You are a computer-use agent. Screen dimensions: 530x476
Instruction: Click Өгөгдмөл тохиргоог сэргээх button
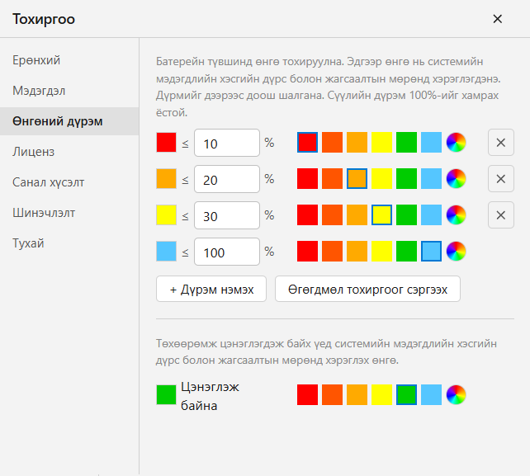click(x=367, y=290)
